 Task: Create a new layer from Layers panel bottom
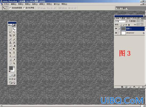coord(139,87)
